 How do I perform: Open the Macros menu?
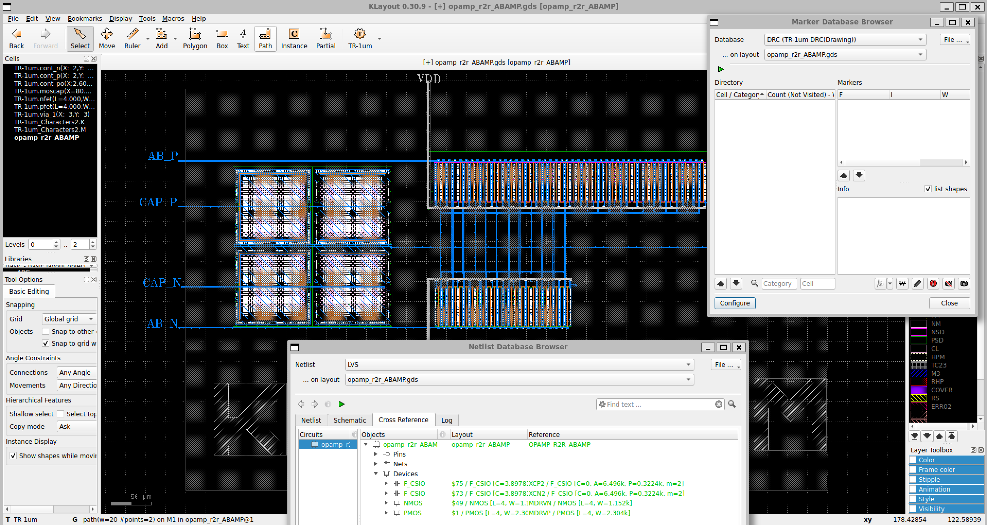[x=173, y=18]
